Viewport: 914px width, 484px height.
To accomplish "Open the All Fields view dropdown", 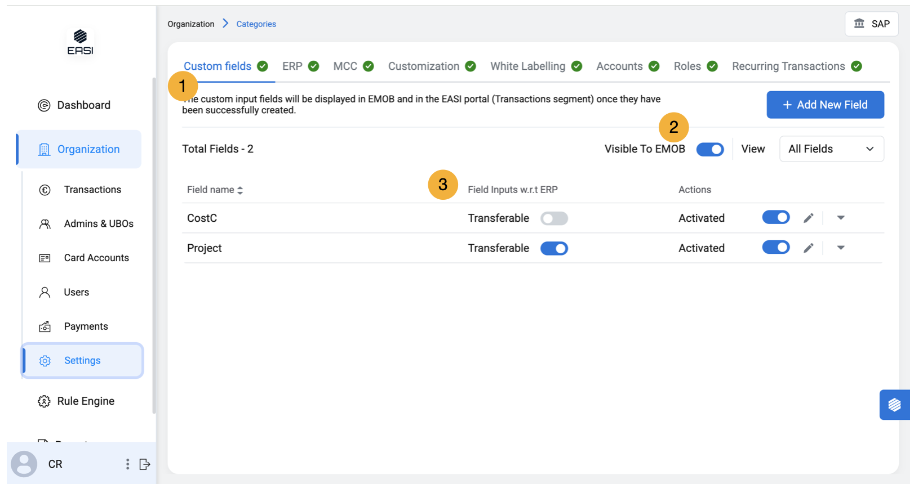I will coord(831,149).
